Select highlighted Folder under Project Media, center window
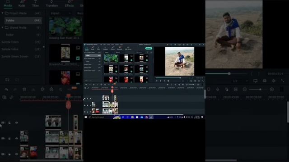The width and height of the screenshot is (289, 162). coord(93,55)
